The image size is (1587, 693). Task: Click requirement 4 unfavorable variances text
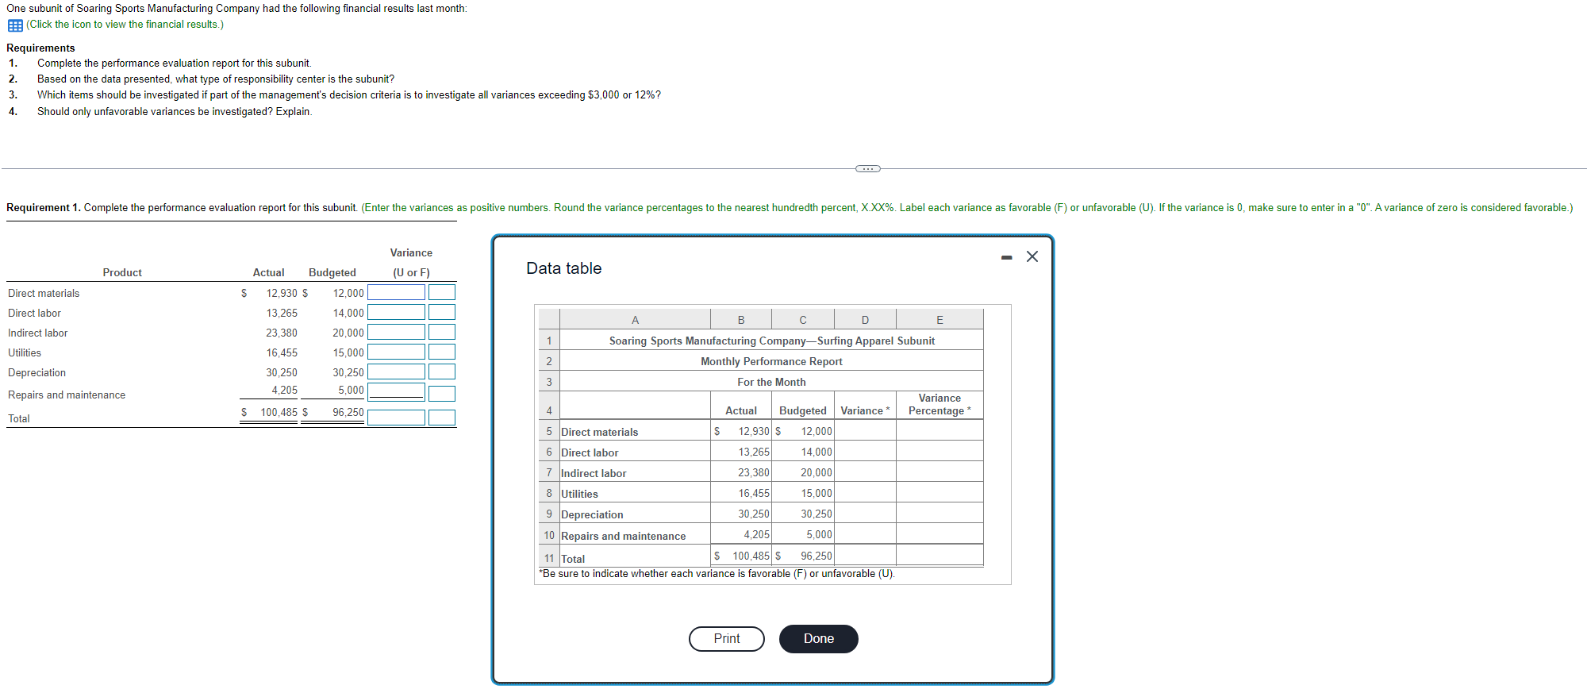point(175,111)
